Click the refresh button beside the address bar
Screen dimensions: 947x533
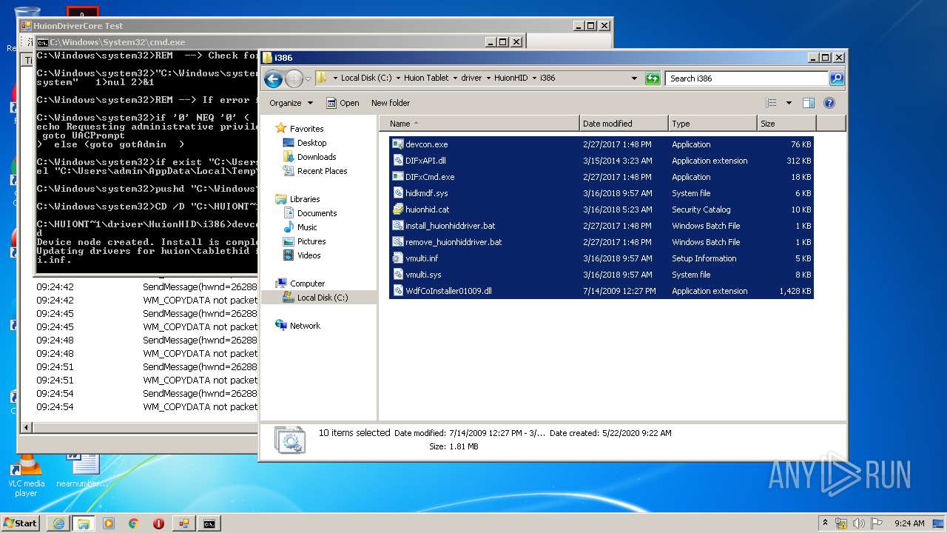click(652, 78)
